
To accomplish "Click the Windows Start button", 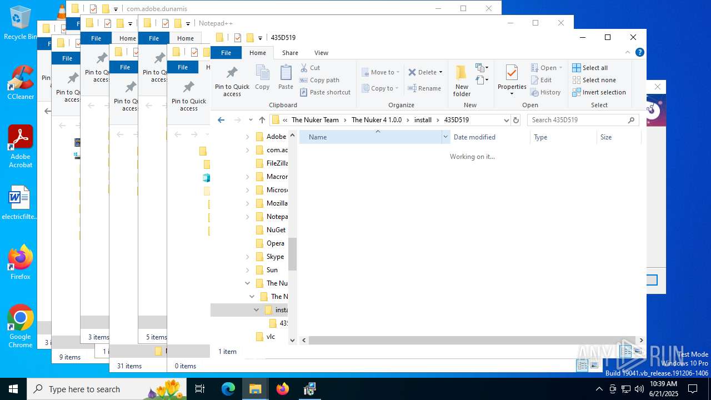I will [13, 389].
